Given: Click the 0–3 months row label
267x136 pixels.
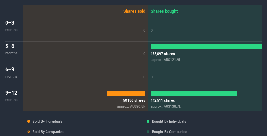Looking at the screenshot, I should [x=11, y=26].
